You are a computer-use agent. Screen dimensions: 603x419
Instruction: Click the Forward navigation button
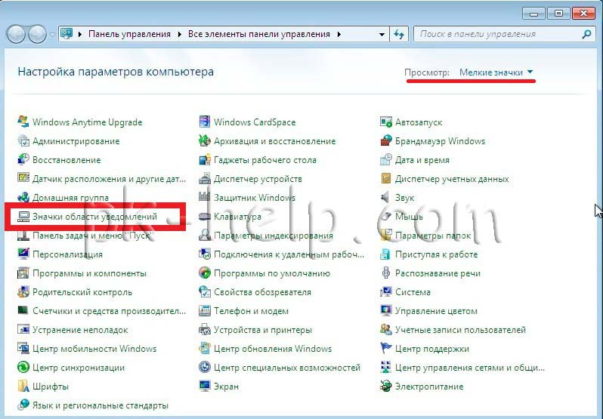point(37,34)
